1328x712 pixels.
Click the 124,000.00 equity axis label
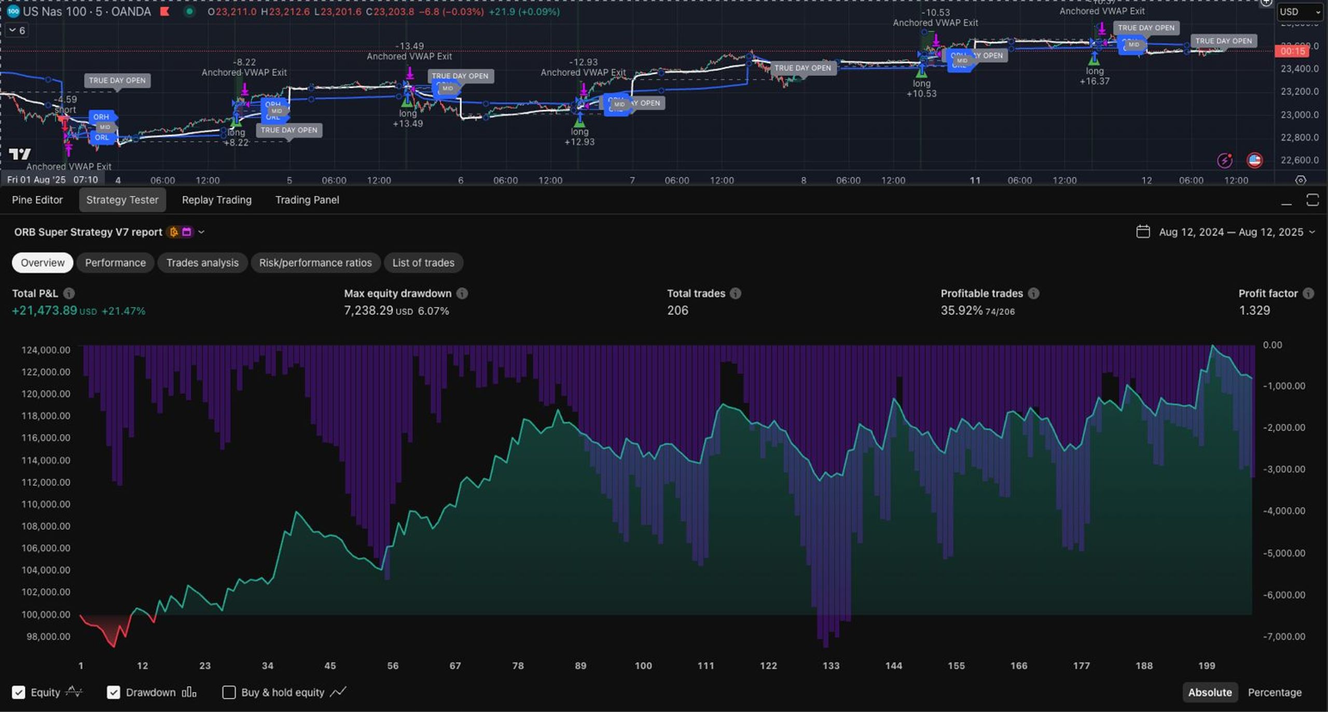pos(46,350)
